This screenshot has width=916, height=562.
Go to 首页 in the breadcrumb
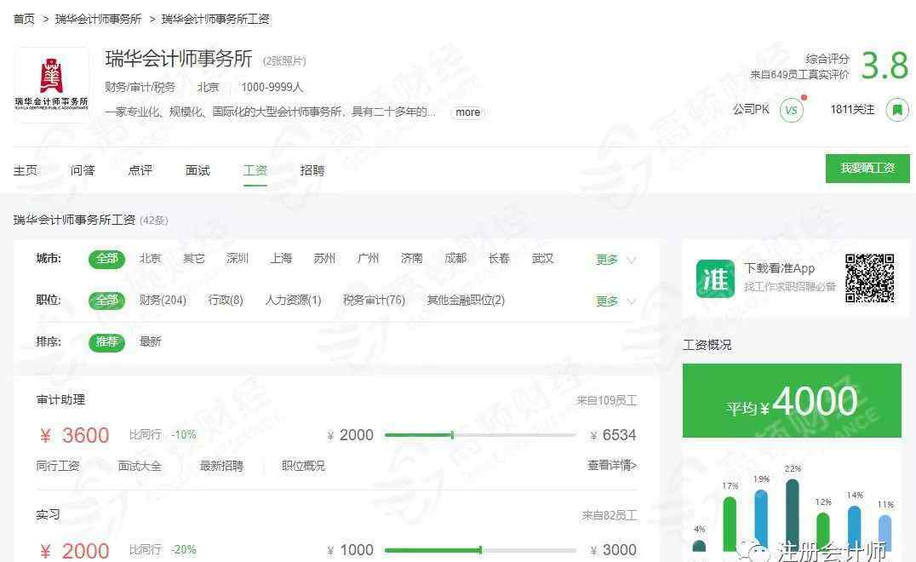(24, 20)
